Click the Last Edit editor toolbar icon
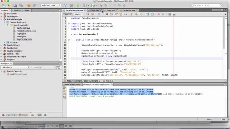The width and height of the screenshot is (230, 129). [88, 14]
